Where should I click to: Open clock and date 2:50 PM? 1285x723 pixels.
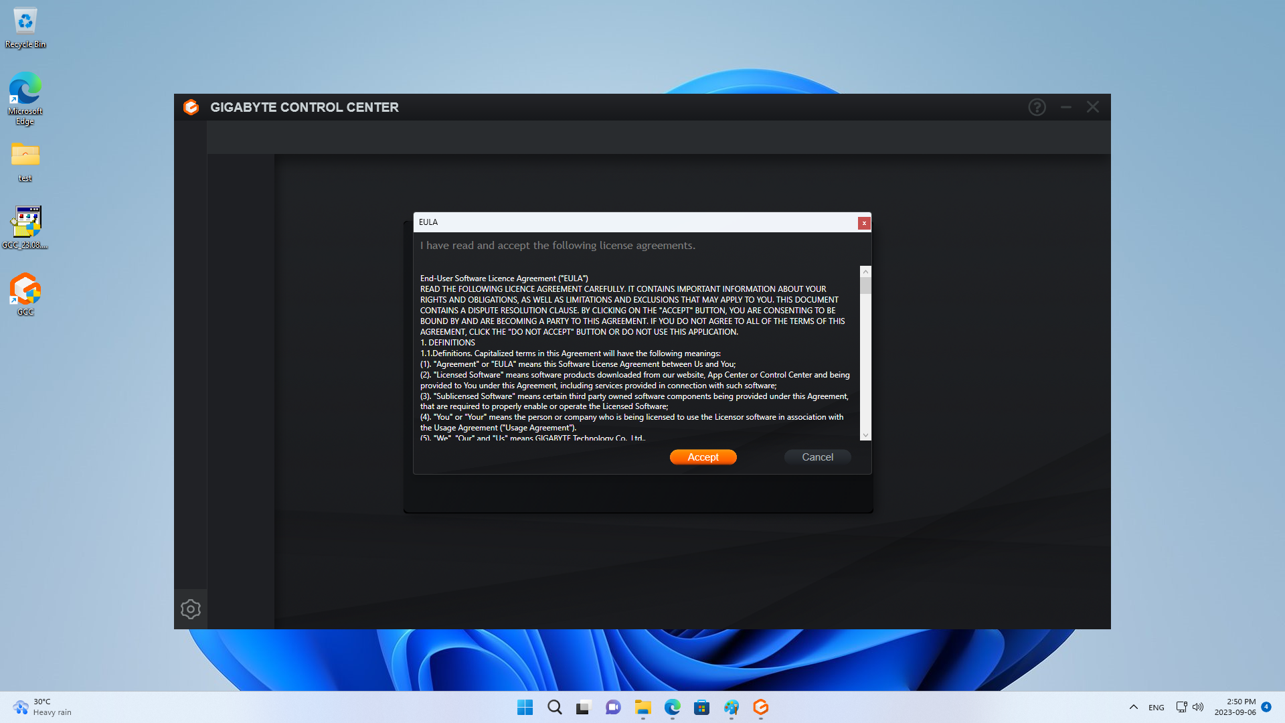click(x=1235, y=708)
